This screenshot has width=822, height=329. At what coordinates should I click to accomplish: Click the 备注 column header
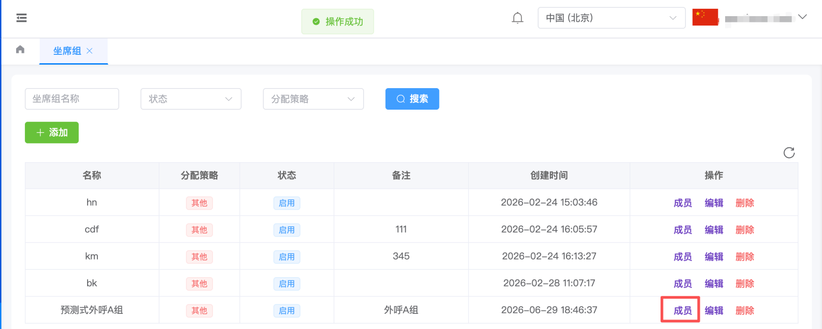click(401, 176)
